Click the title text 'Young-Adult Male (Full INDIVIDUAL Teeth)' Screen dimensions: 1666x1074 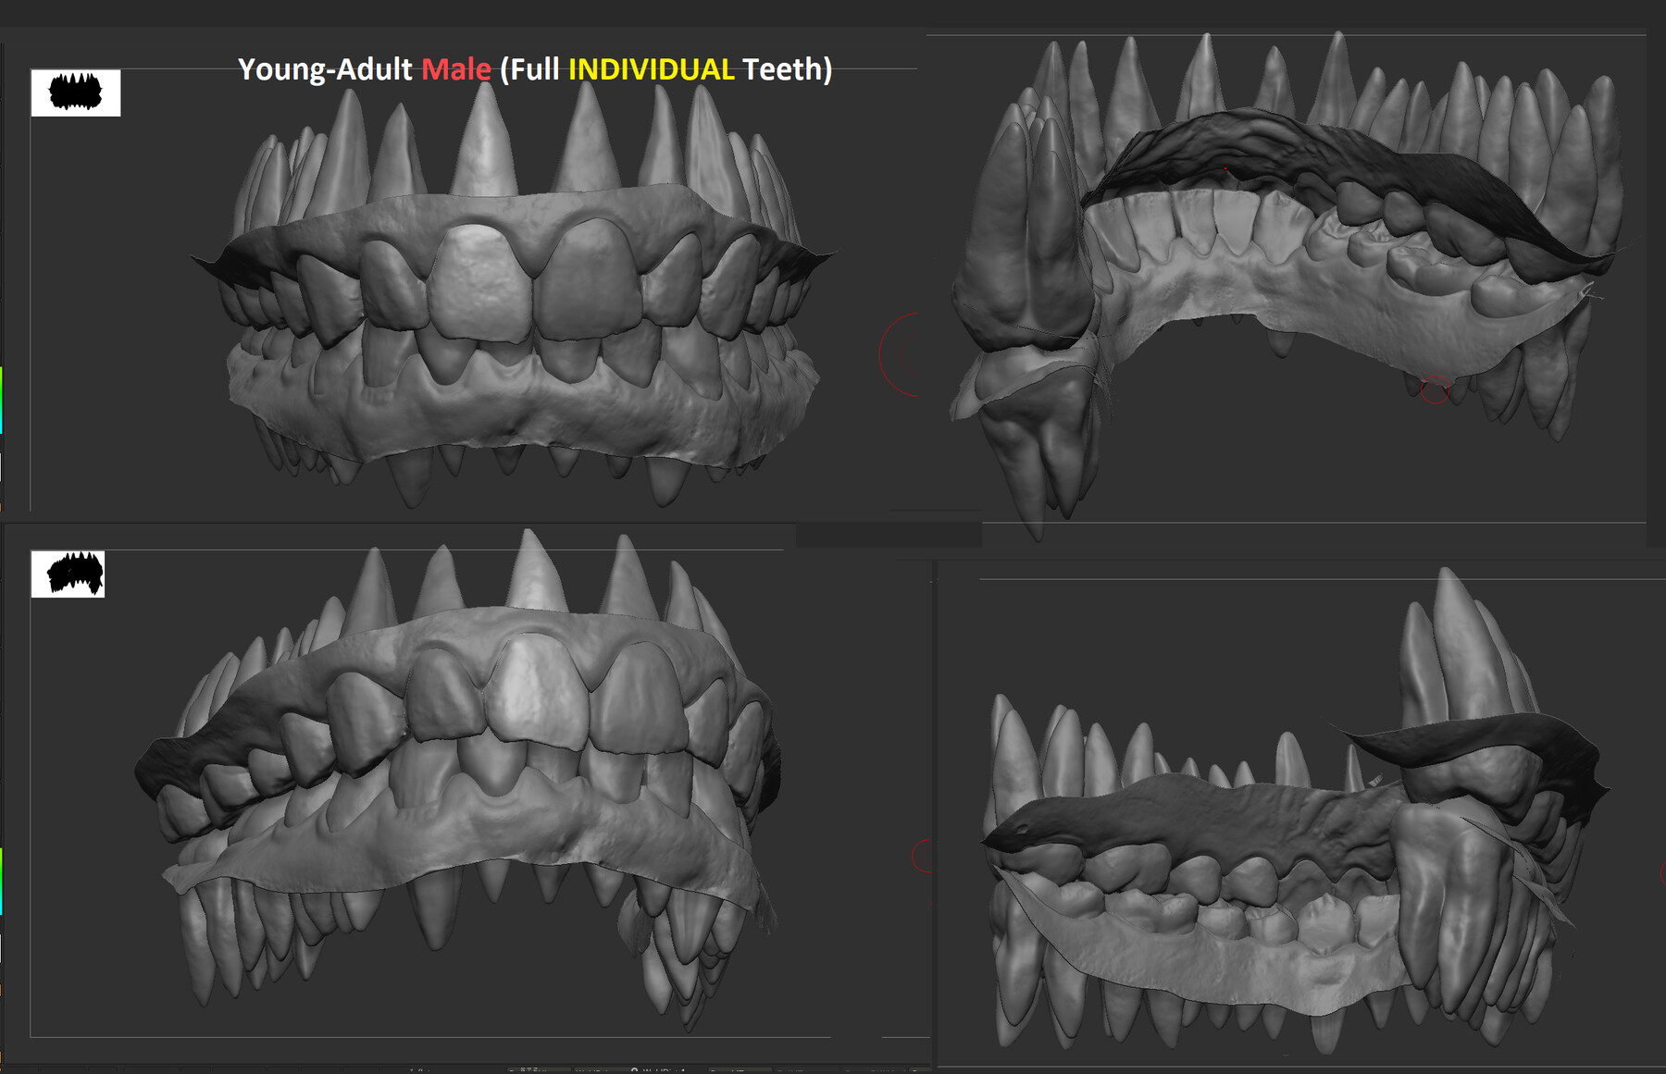(535, 68)
